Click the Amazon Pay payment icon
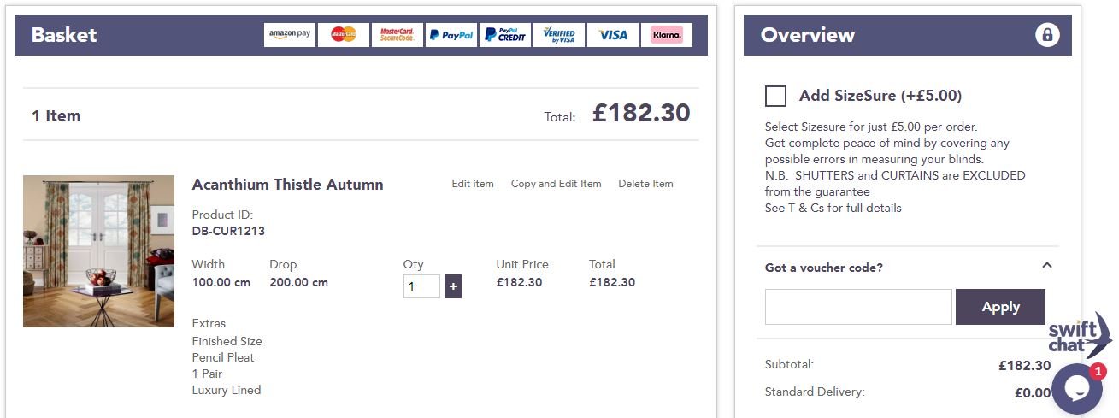 [290, 35]
